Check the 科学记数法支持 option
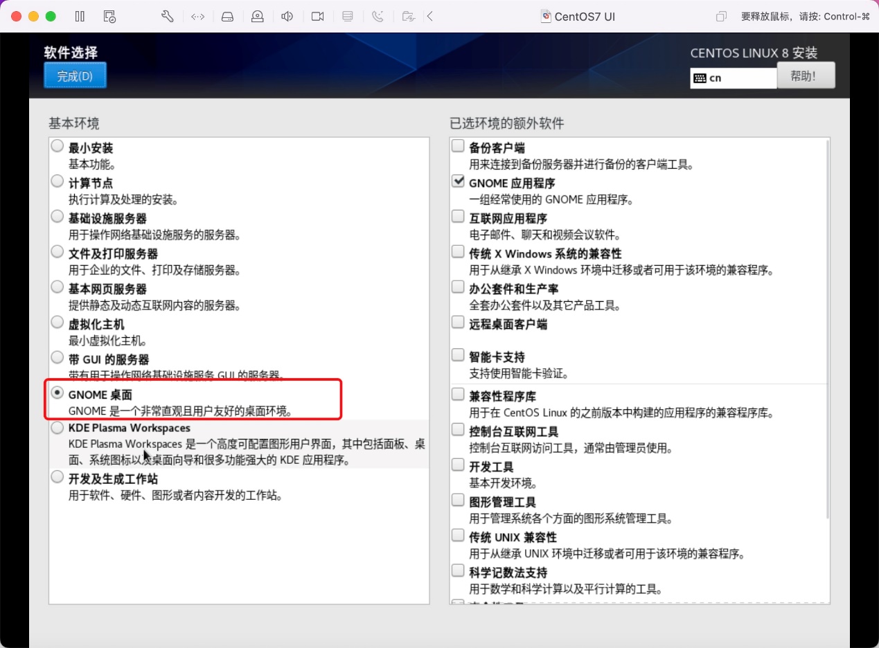This screenshot has height=648, width=879. [458, 572]
